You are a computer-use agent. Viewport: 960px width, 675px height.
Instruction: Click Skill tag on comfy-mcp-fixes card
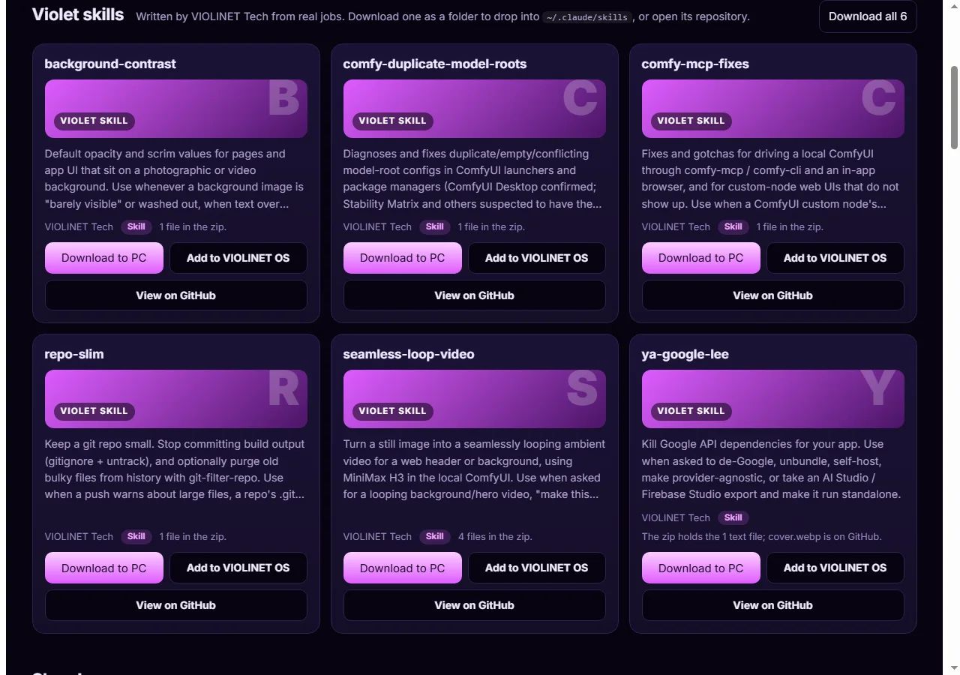(x=733, y=226)
